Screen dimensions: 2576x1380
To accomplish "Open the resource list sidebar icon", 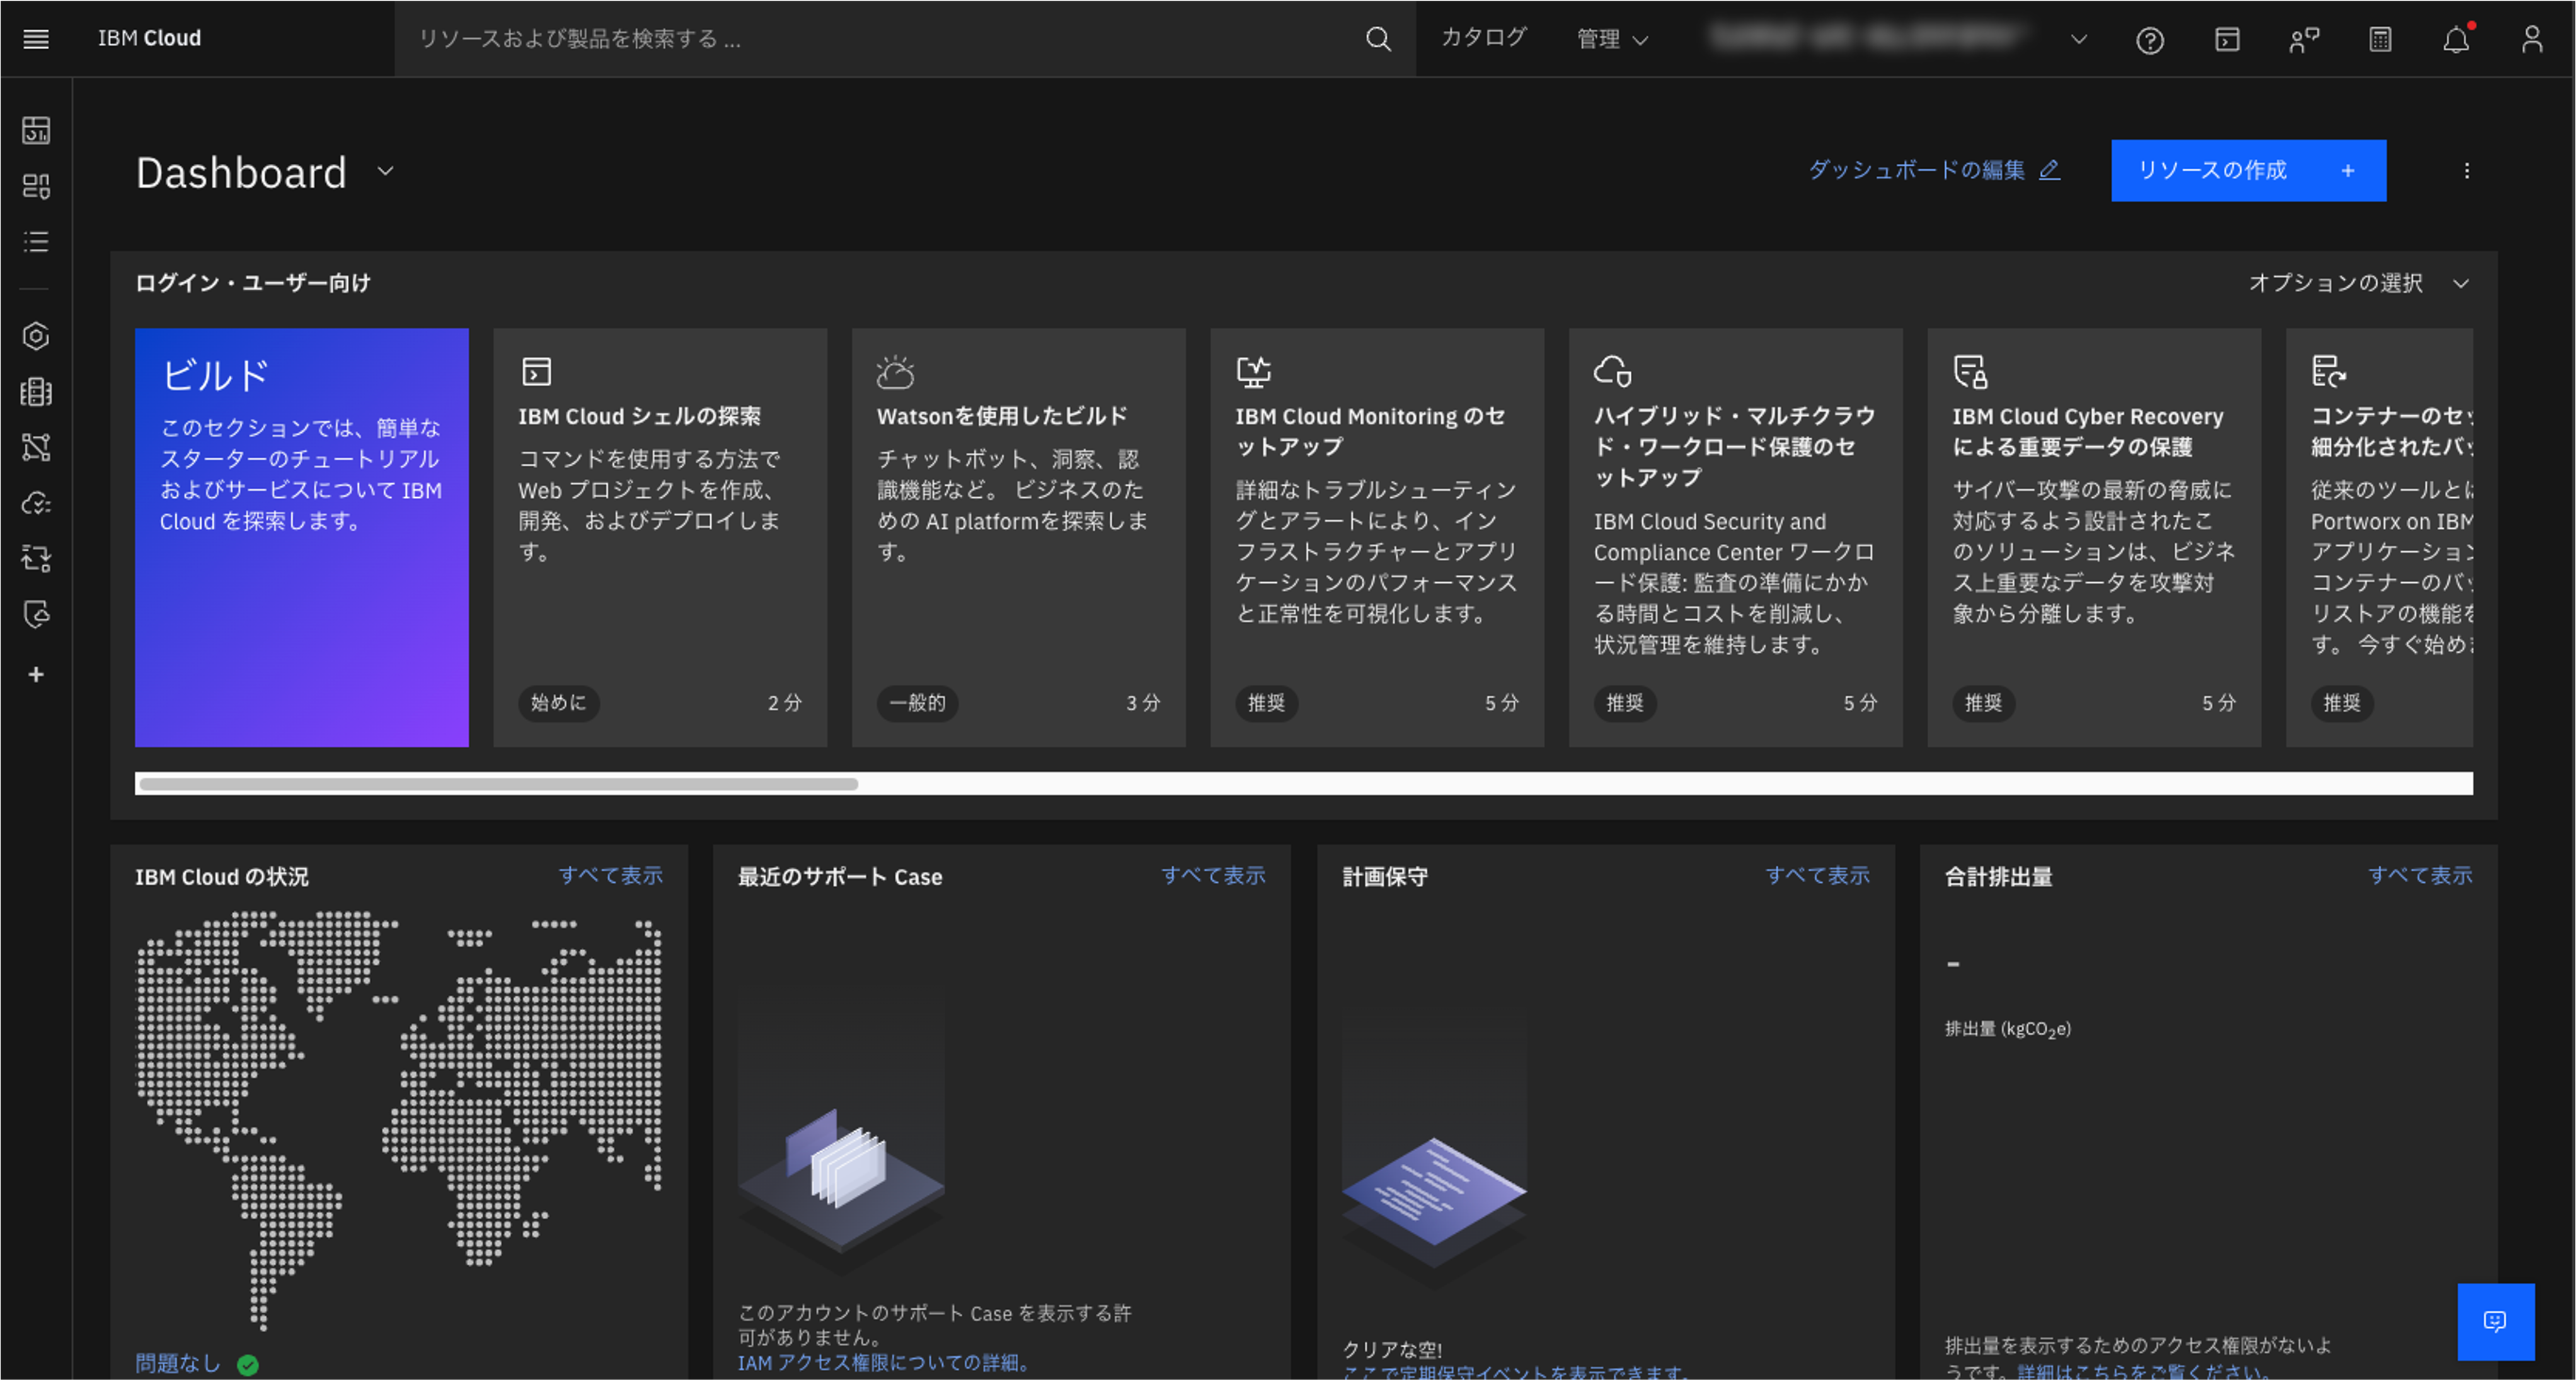I will [x=36, y=241].
